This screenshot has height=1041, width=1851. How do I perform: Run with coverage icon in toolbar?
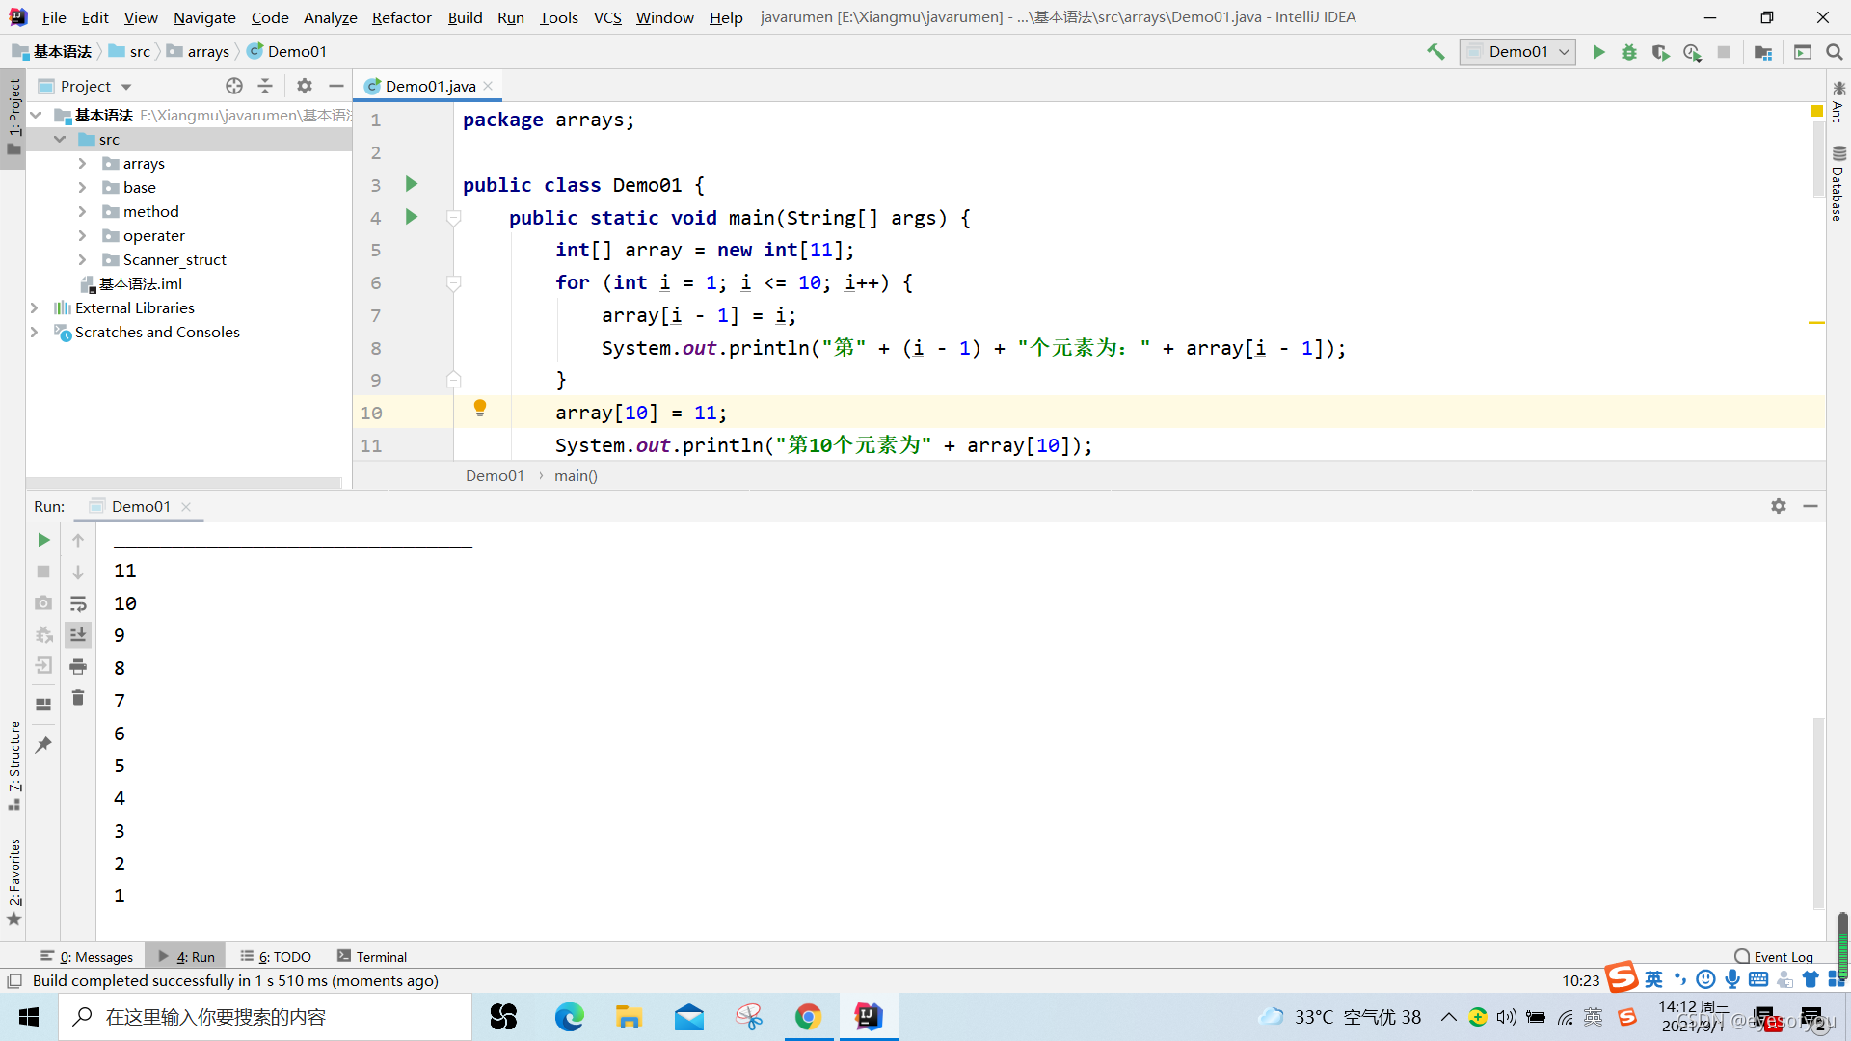[x=1660, y=52]
